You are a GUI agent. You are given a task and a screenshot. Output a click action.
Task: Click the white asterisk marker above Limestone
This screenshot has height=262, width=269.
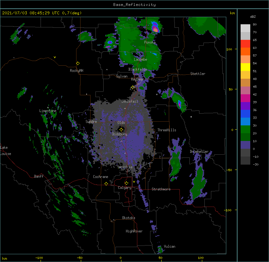tap(48, 108)
